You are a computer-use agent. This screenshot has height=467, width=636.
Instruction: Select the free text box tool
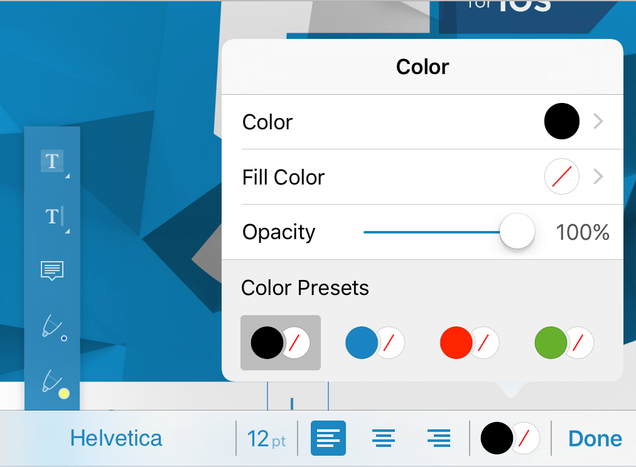pyautogui.click(x=52, y=161)
